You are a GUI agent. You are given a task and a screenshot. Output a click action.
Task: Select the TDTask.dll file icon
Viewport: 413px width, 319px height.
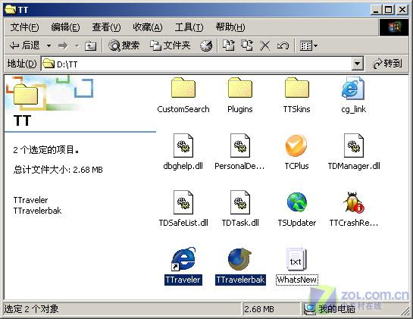[240, 202]
